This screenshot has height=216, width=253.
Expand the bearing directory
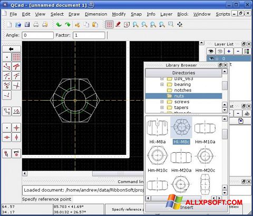162,84
